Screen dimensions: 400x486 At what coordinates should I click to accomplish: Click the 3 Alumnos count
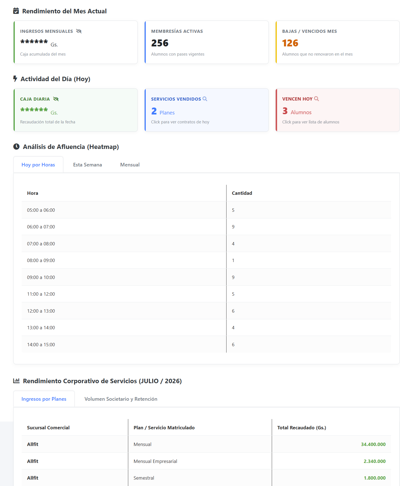(297, 111)
